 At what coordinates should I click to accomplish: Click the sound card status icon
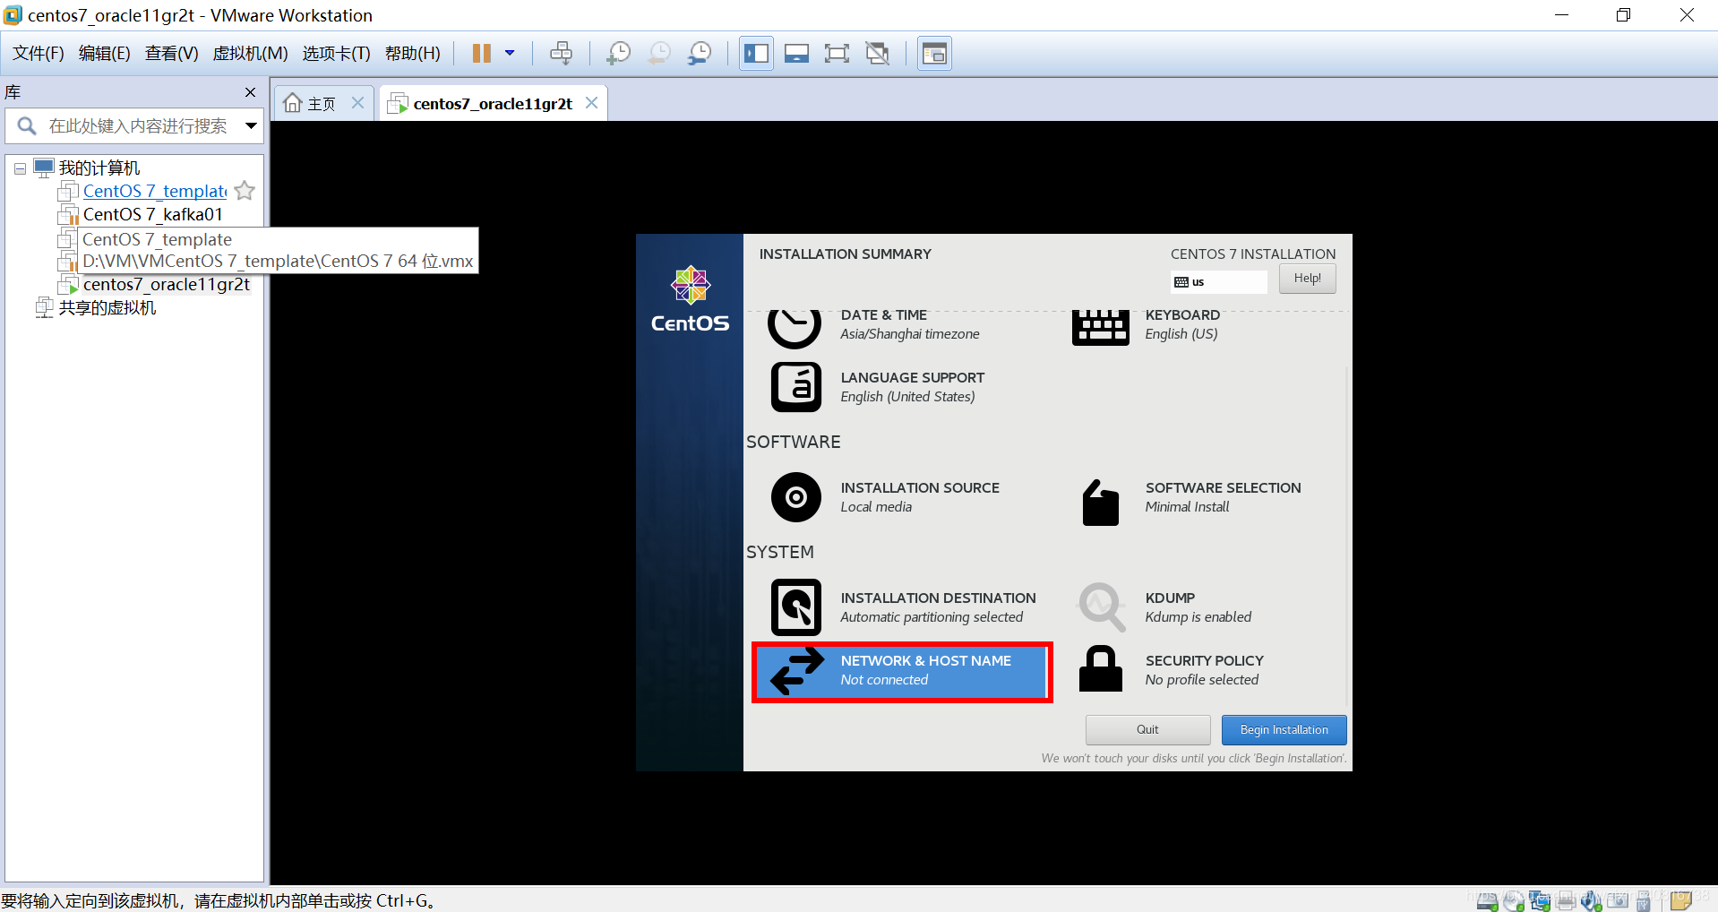tap(1591, 900)
